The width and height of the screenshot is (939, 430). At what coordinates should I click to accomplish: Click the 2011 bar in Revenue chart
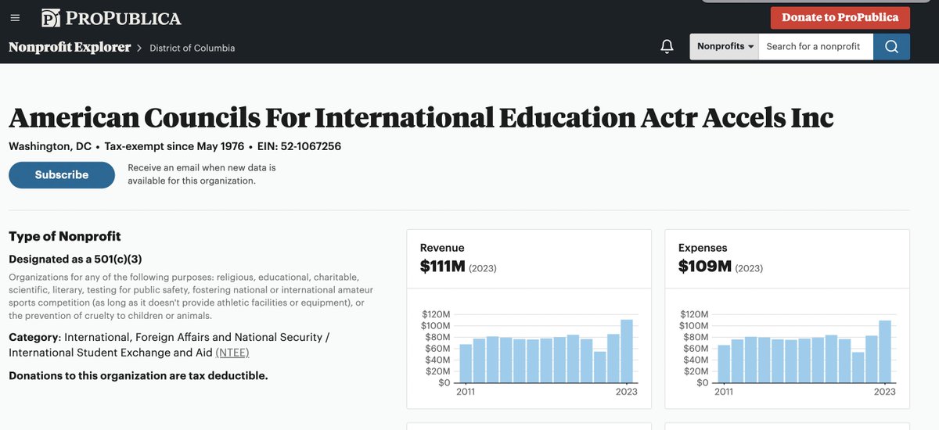click(466, 364)
